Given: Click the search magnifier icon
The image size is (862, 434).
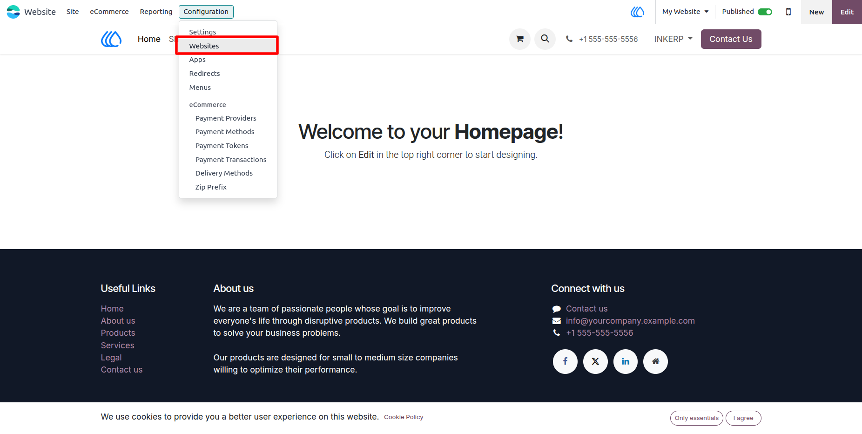Looking at the screenshot, I should pos(545,39).
